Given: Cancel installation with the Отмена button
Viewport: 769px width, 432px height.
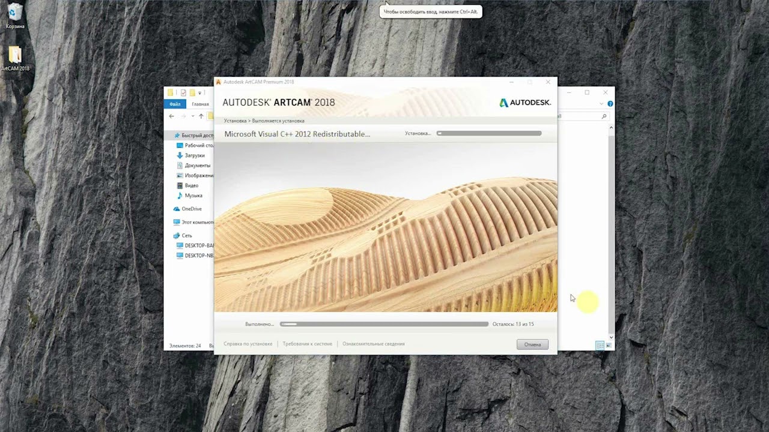Looking at the screenshot, I should pos(532,344).
